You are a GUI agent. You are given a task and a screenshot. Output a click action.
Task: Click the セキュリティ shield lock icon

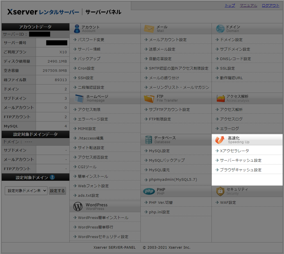220,191
